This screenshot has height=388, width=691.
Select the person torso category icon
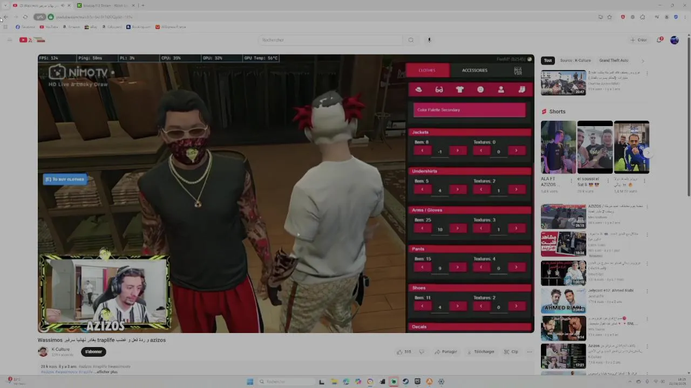click(501, 89)
